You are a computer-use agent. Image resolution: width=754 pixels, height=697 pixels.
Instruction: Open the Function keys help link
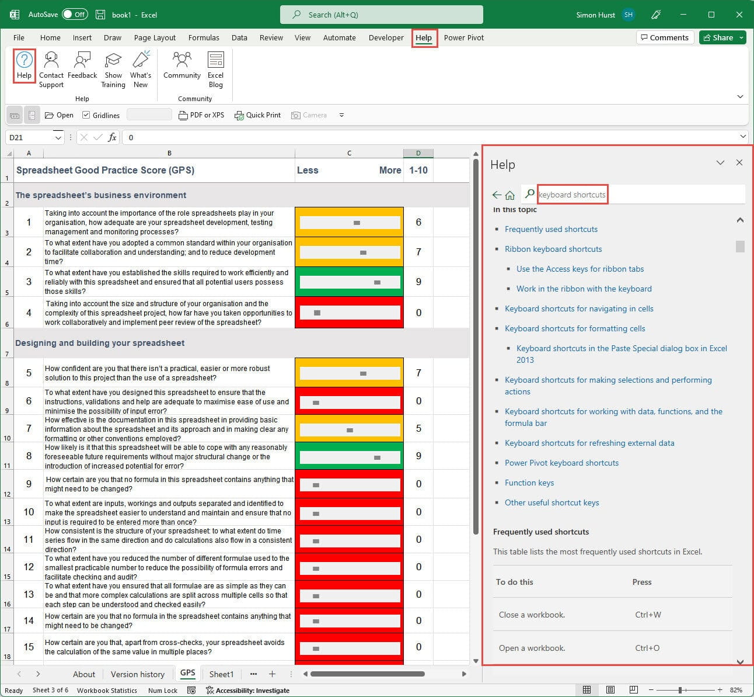click(x=529, y=483)
